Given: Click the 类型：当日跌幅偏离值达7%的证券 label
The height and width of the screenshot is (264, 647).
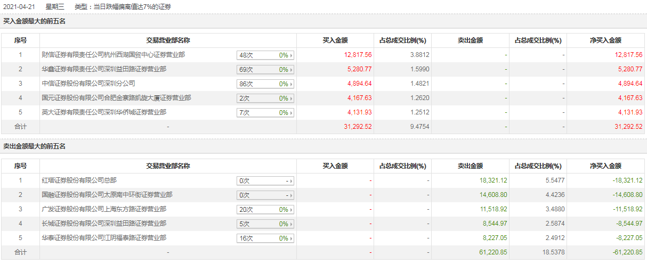Looking at the screenshot, I should point(123,6).
